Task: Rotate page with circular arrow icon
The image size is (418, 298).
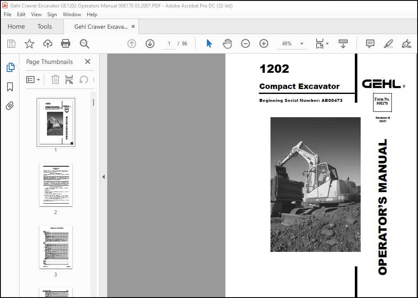Action: [x=84, y=79]
